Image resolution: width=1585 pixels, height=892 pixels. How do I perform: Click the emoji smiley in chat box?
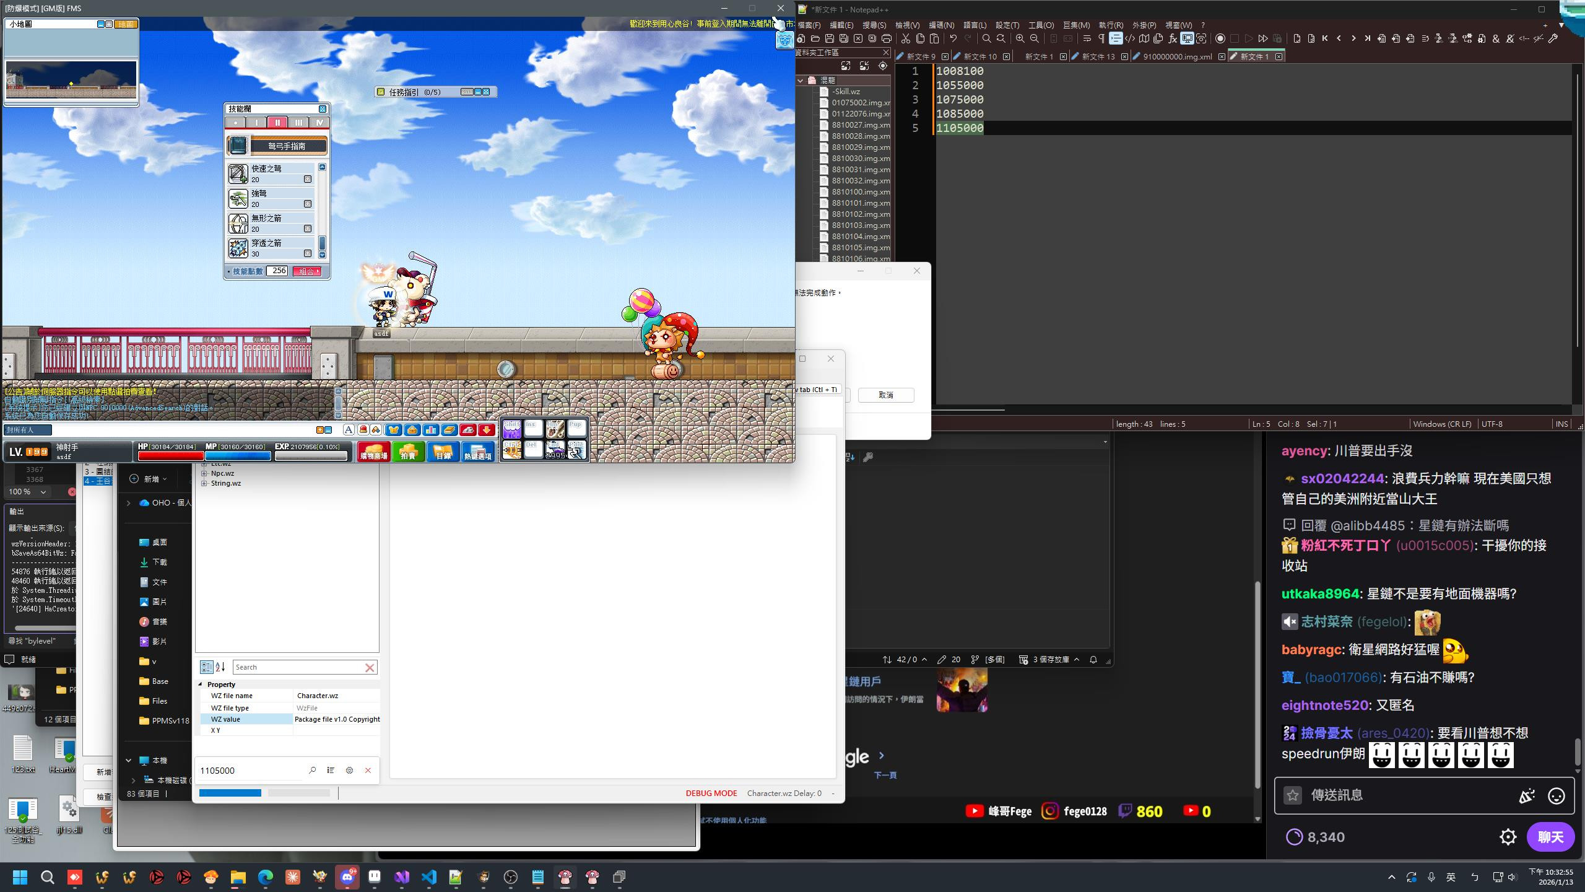click(x=1556, y=796)
